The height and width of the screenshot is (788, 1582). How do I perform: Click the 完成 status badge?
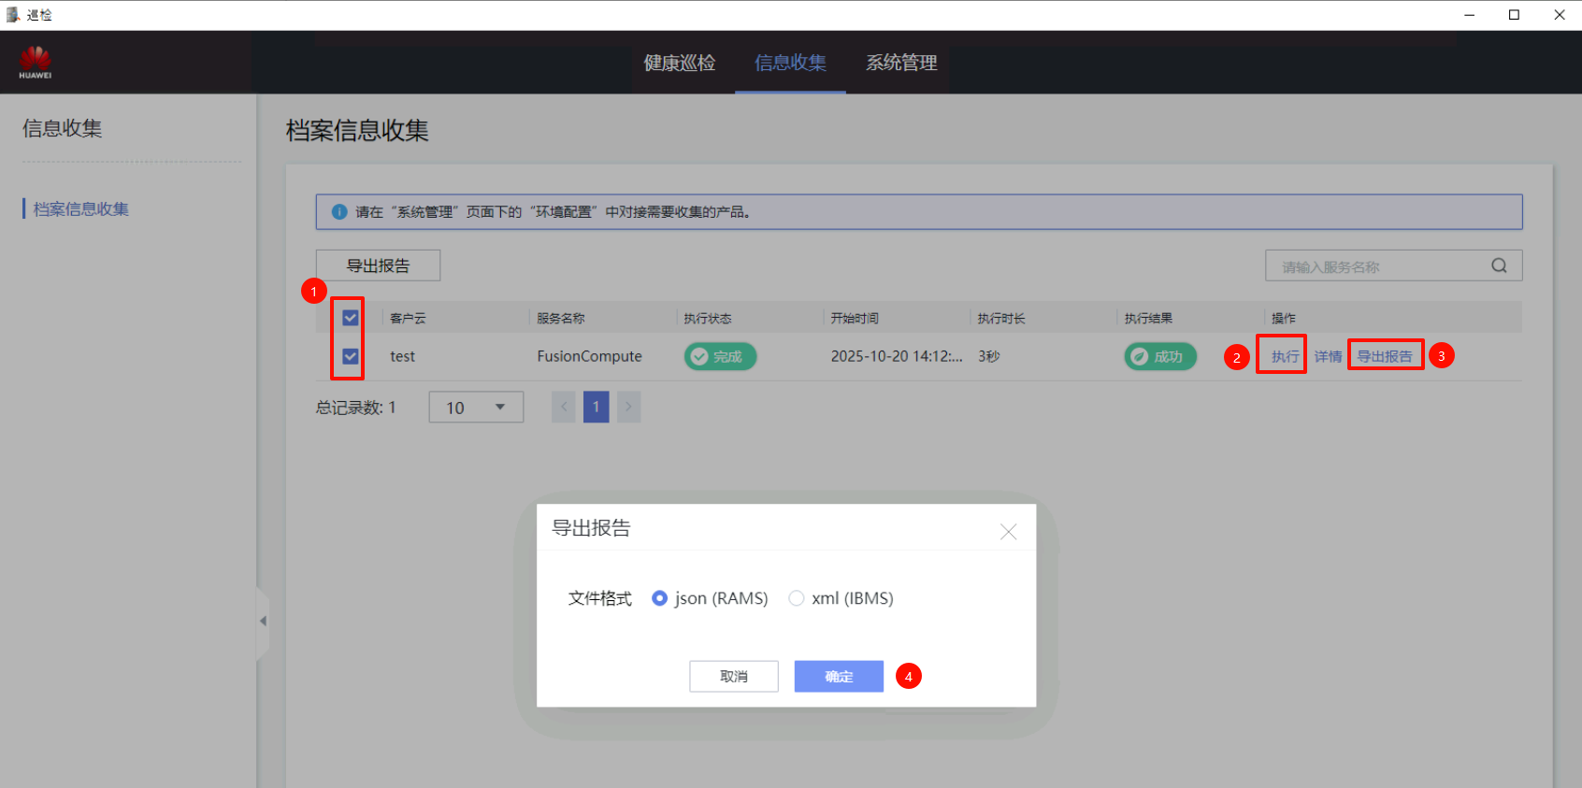click(x=720, y=356)
